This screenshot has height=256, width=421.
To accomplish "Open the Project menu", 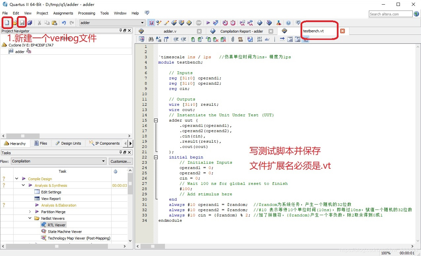I will click(x=42, y=13).
